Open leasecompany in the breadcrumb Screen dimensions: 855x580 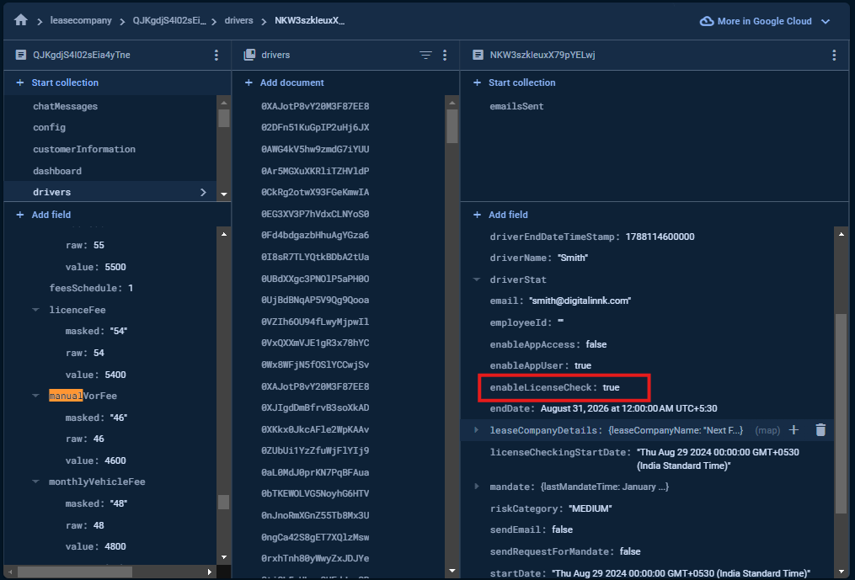(x=81, y=21)
